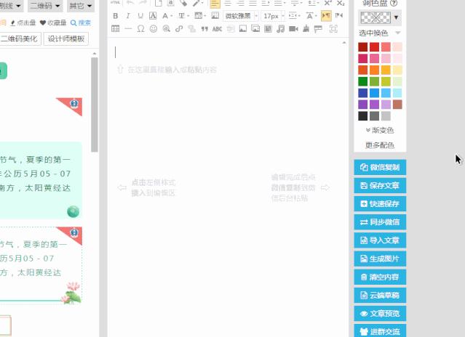
Task: Insert a horizontal rule line
Action: (x=128, y=29)
